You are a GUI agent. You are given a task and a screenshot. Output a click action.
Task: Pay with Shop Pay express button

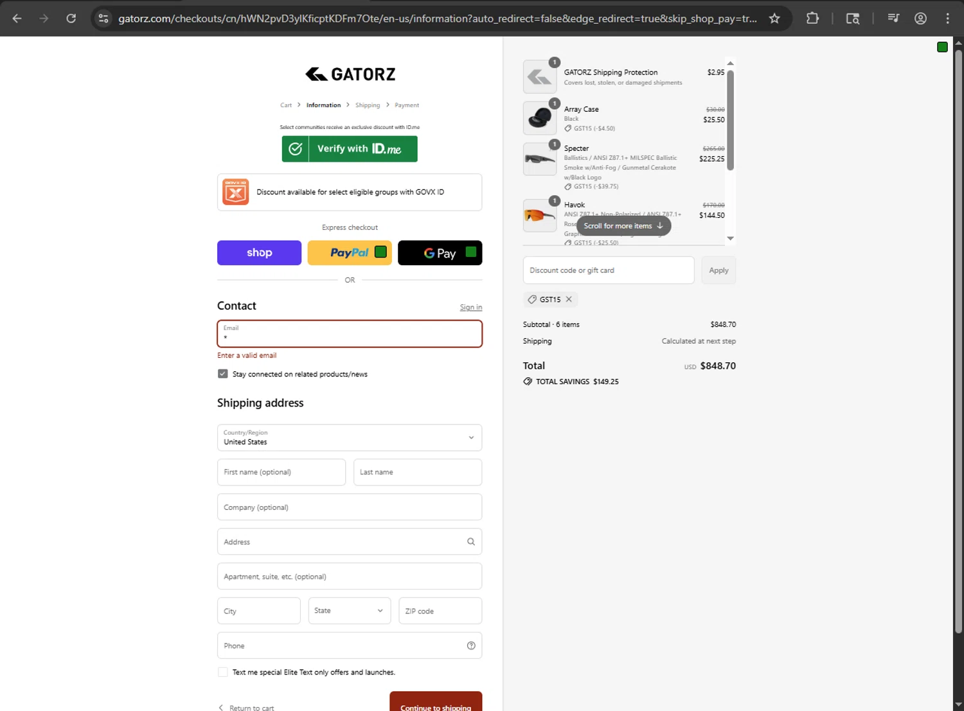pyautogui.click(x=259, y=253)
